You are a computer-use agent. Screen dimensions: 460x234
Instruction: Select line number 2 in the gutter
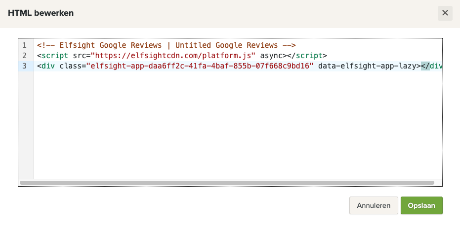click(24, 56)
